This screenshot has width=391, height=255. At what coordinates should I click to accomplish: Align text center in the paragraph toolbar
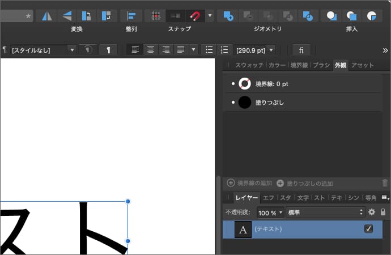click(150, 50)
